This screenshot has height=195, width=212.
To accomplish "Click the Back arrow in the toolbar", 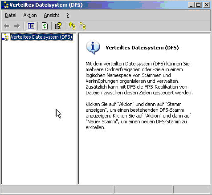I will coord(7,26).
